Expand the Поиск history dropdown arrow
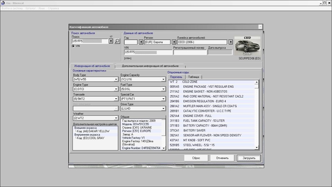332x187 pixels. click(111, 41)
